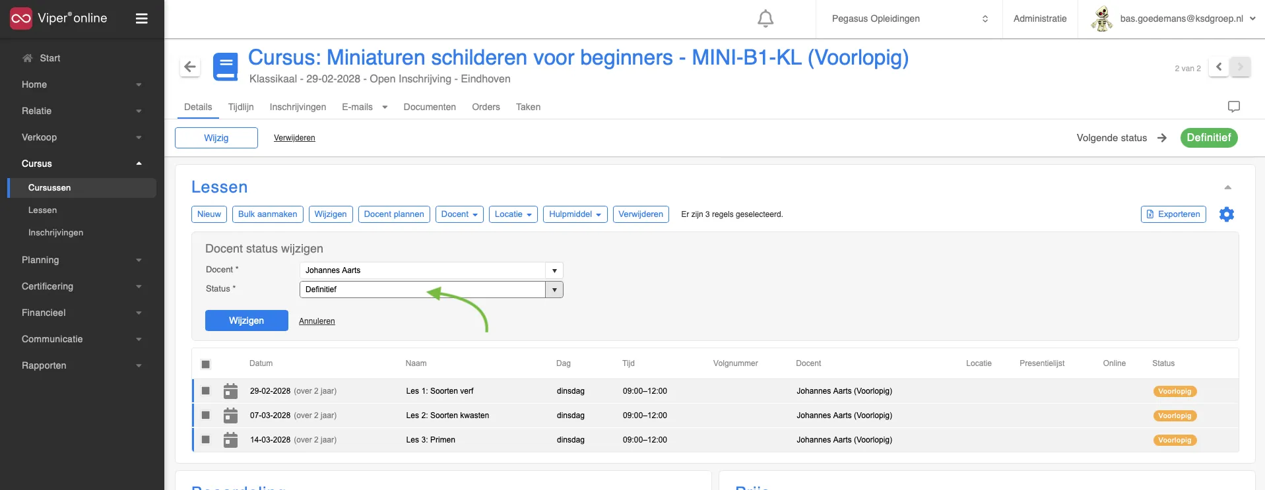The image size is (1265, 490).
Task: Open Lessen in the sidebar
Action: (42, 210)
